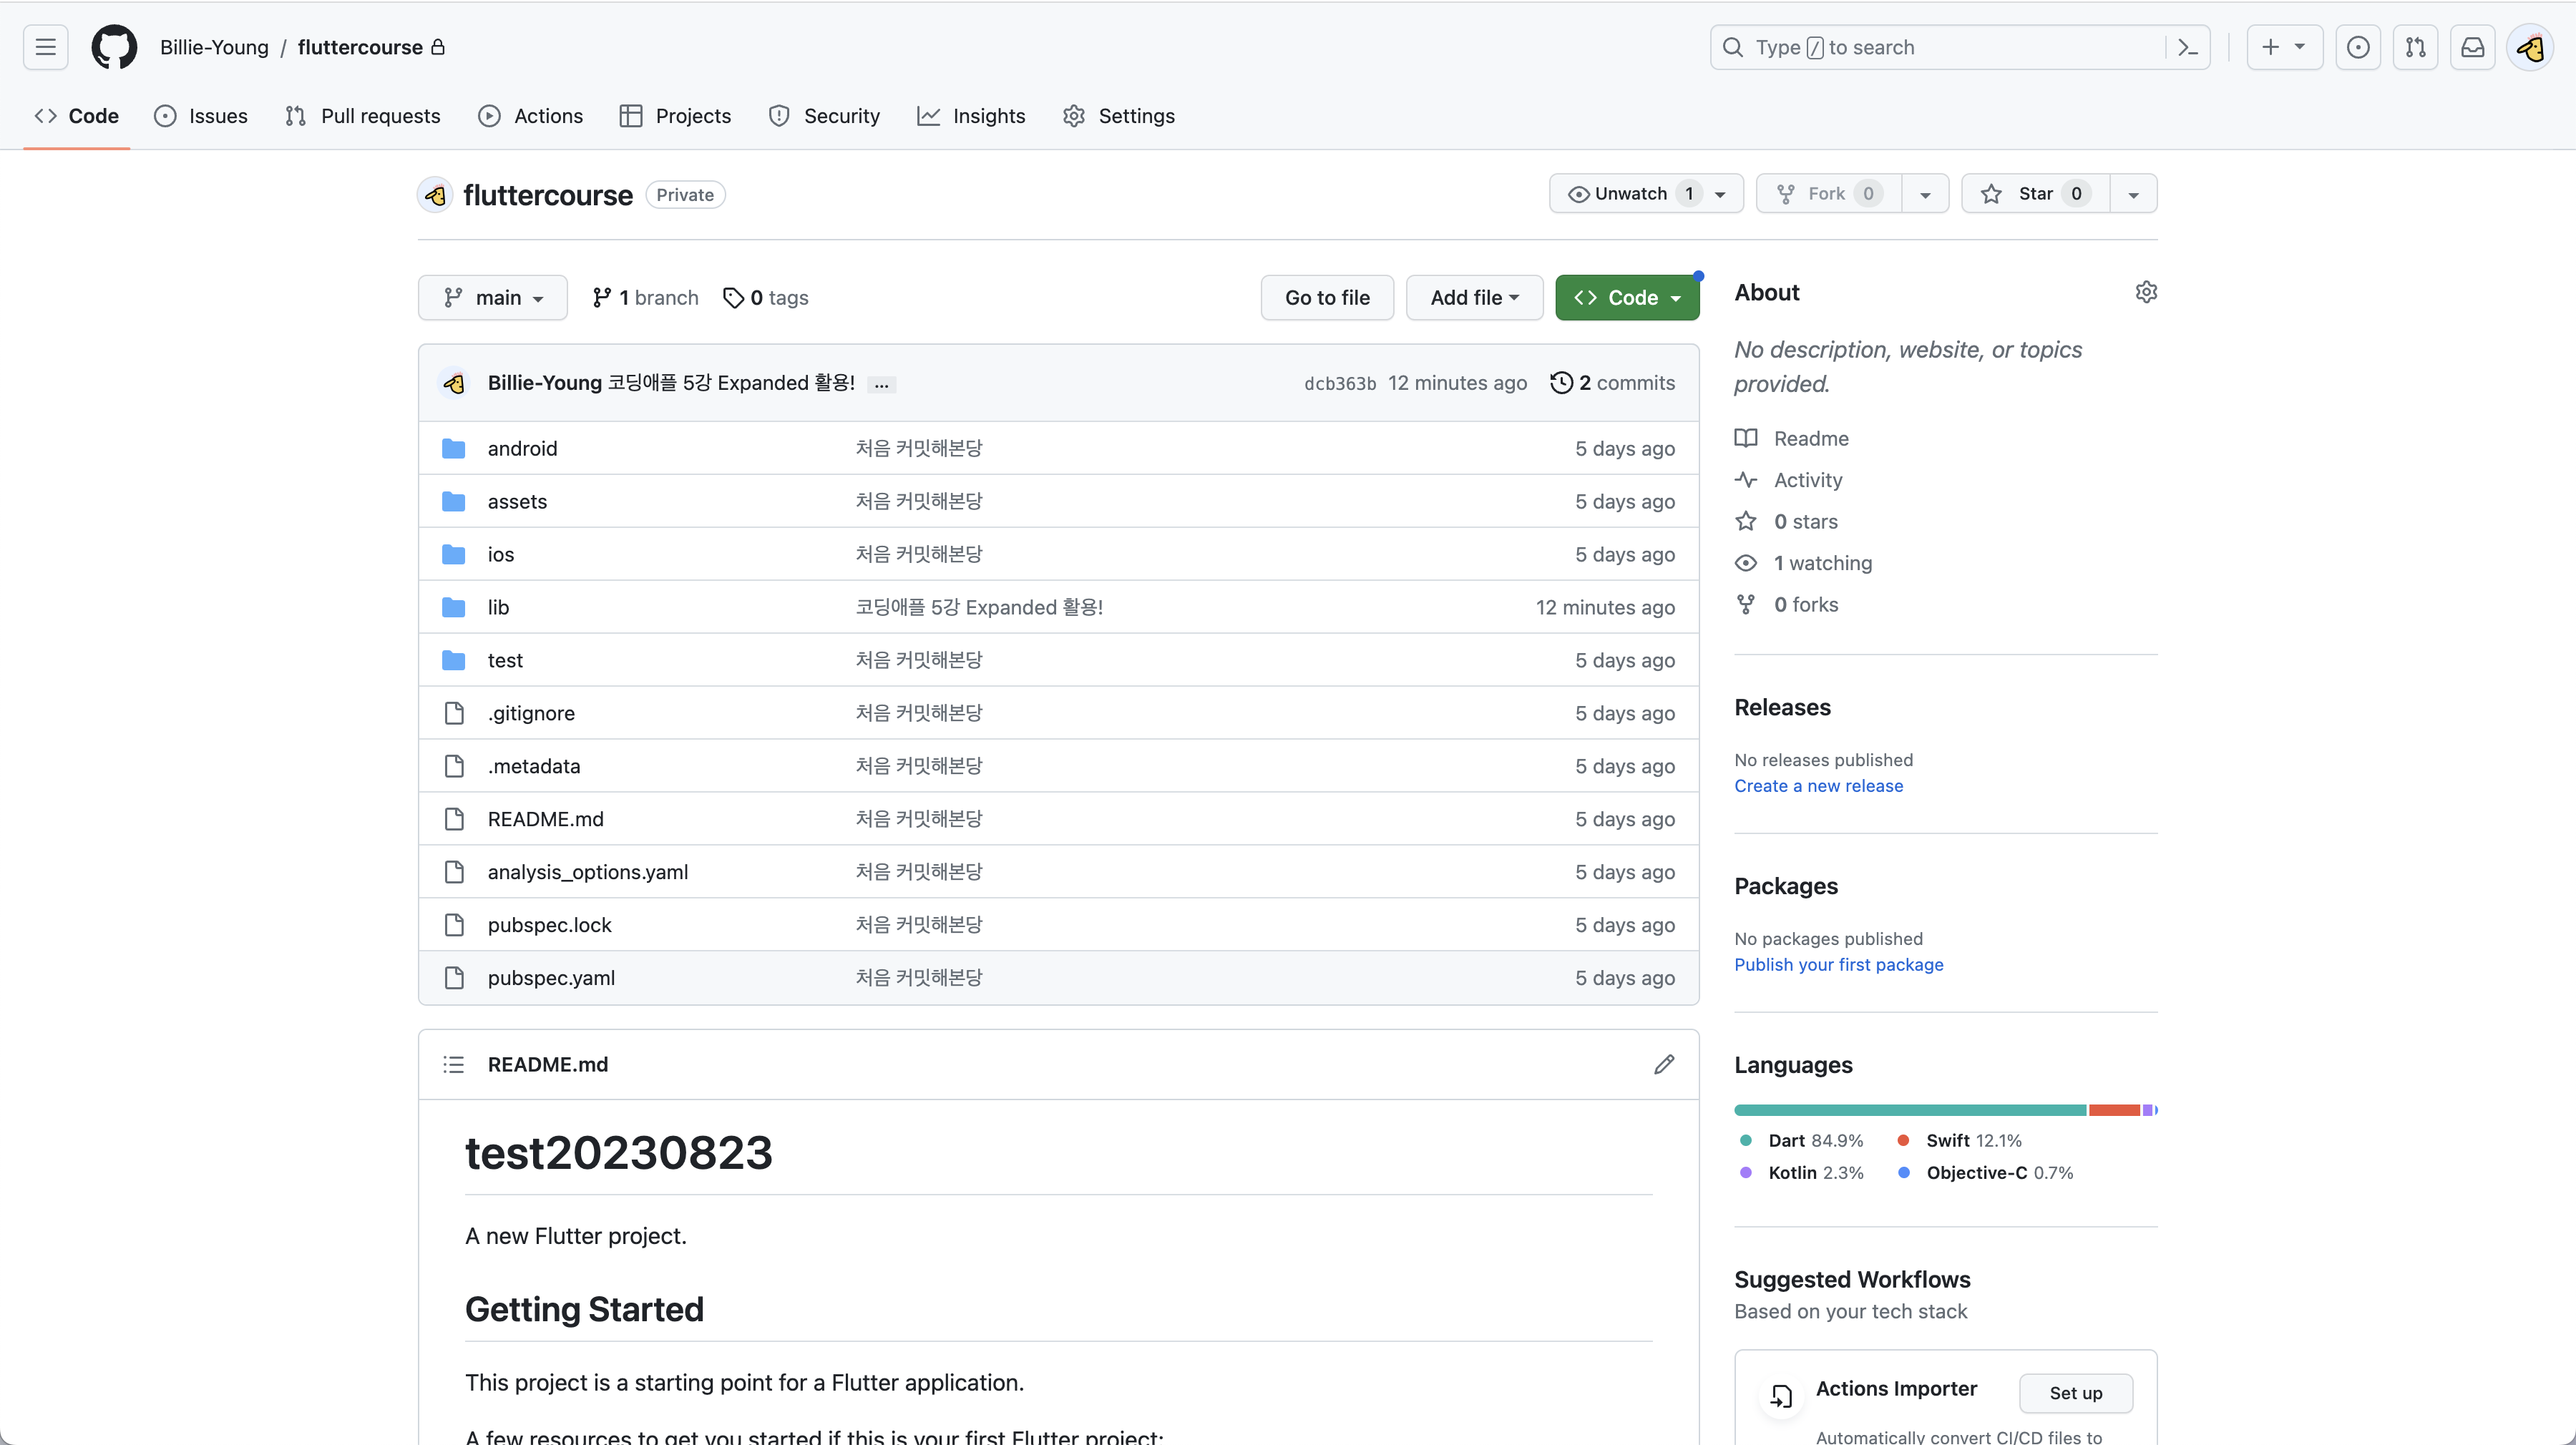Open About settings gear icon
The image size is (2576, 1445).
pyautogui.click(x=2146, y=292)
